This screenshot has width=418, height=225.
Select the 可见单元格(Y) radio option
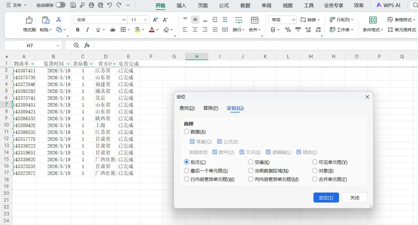coord(315,162)
